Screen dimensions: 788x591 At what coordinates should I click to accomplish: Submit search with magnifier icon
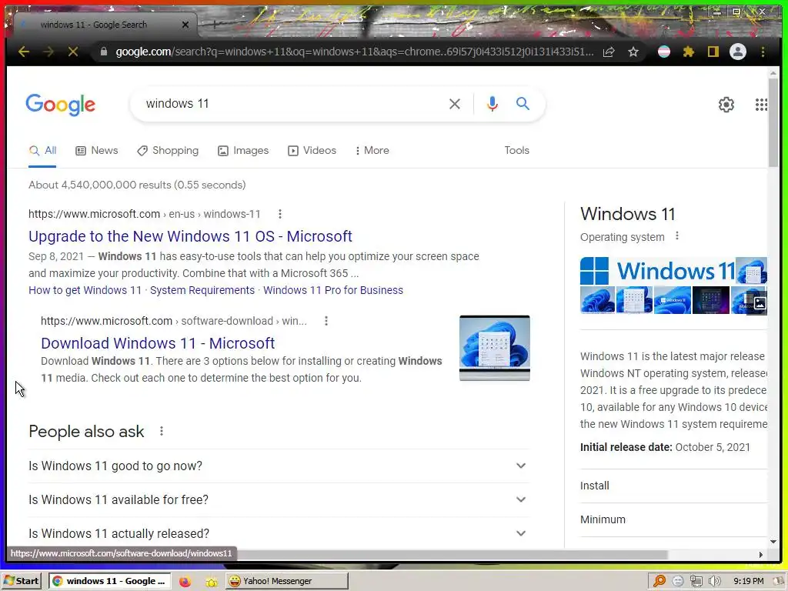(523, 104)
